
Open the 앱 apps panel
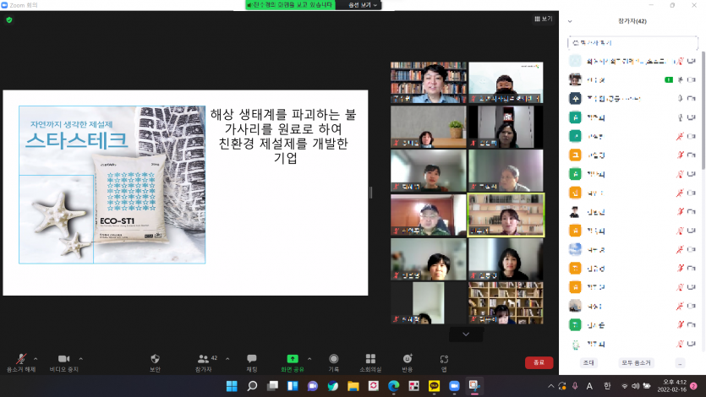click(444, 363)
